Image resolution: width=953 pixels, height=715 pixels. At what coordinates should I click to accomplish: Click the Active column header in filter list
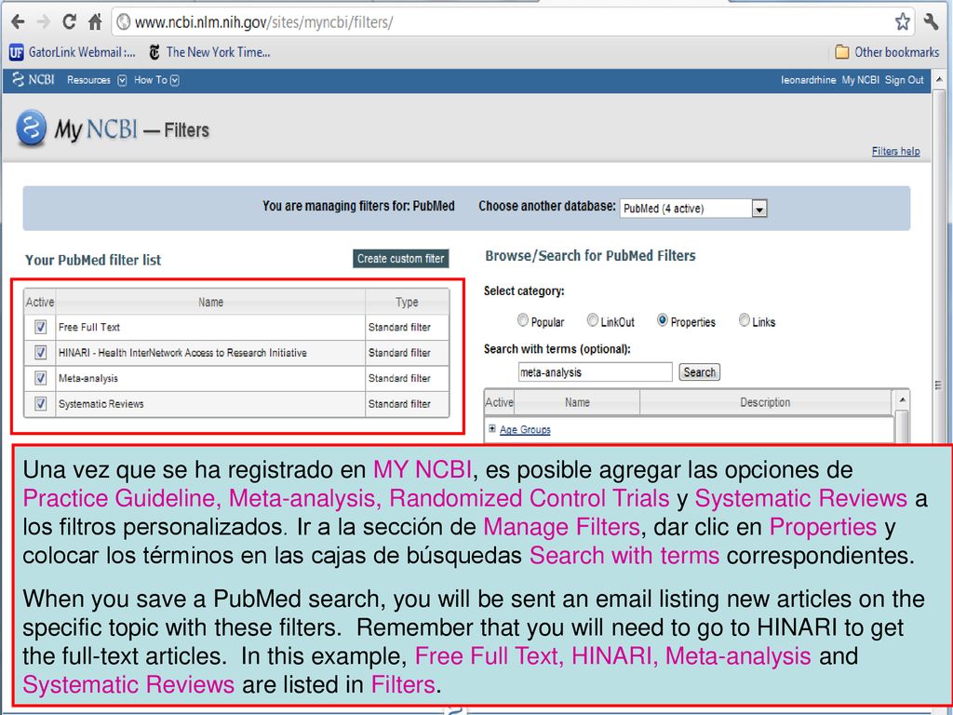coord(39,303)
